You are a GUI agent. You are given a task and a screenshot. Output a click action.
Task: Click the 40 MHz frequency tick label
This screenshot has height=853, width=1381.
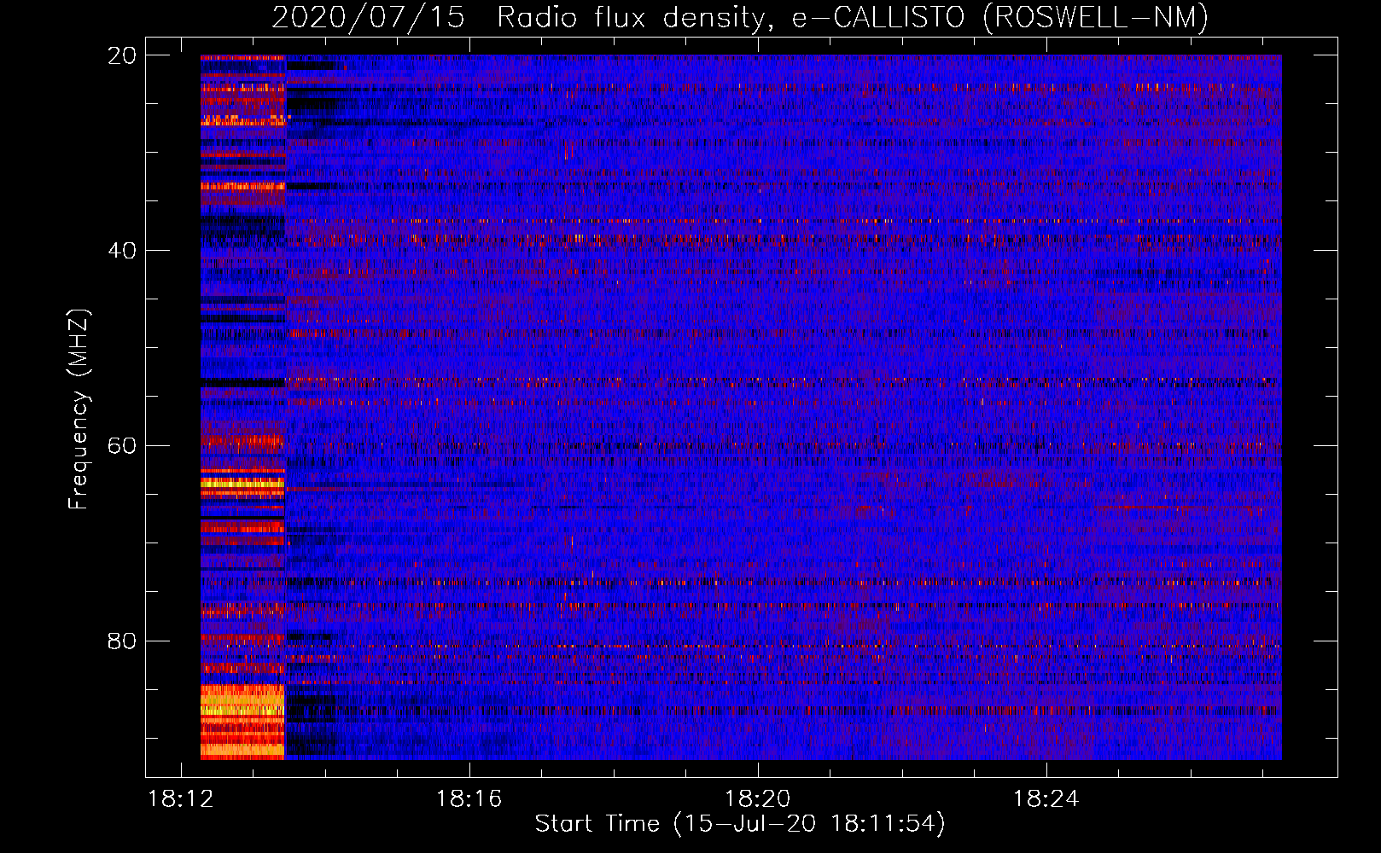click(121, 251)
